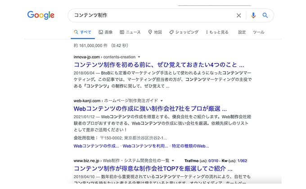306x189 pixels.
Task: Open the 特定の種類のWeb... sitelink
Action: (x=190, y=146)
